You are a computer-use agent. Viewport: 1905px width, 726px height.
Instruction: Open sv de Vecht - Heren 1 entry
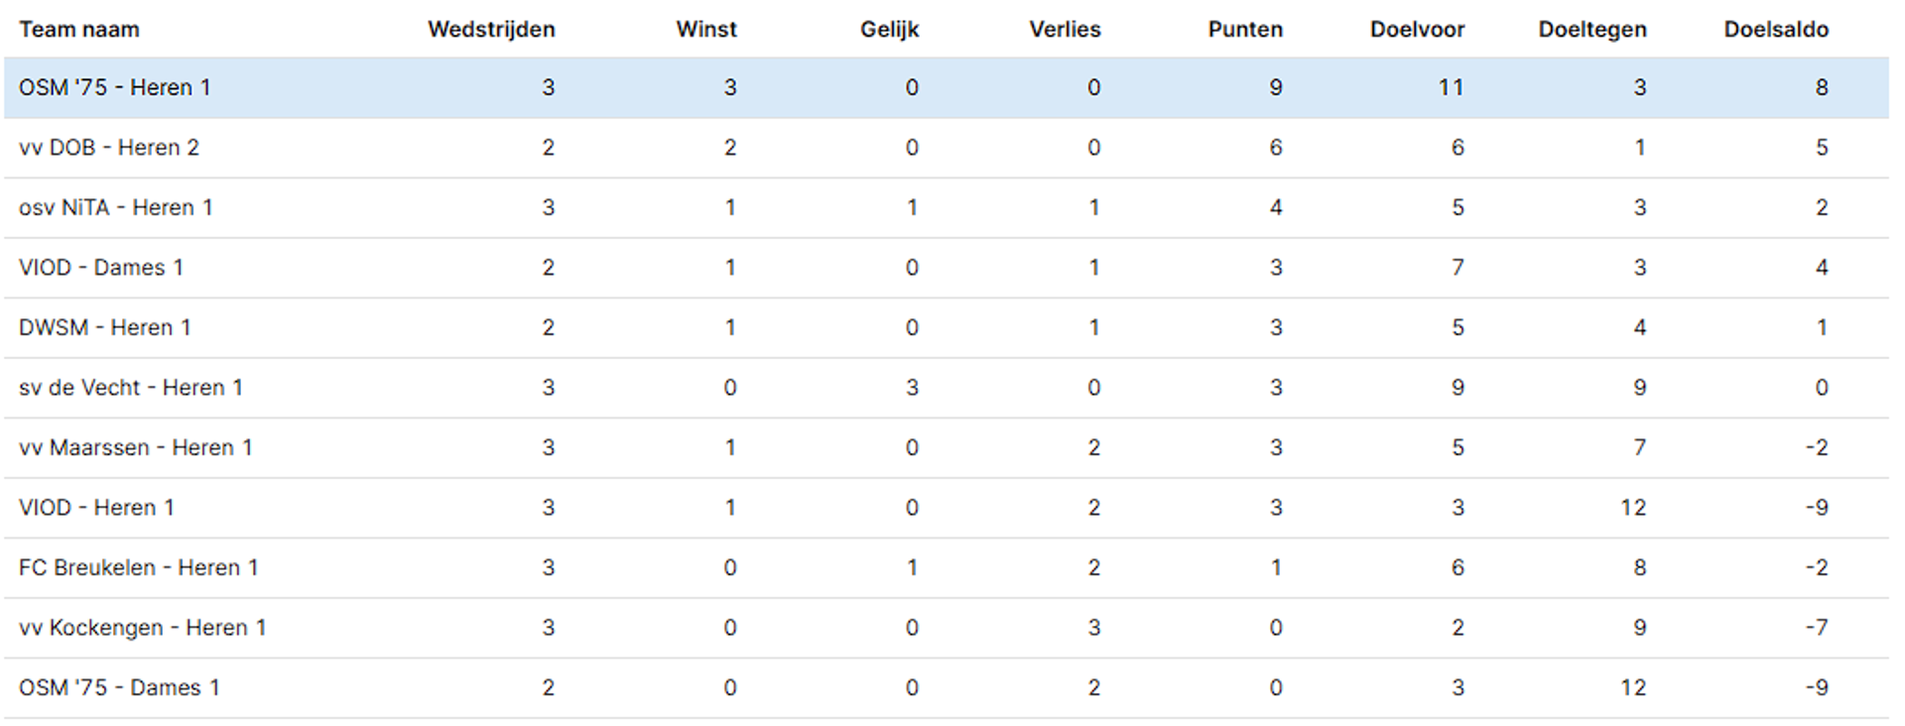(131, 388)
